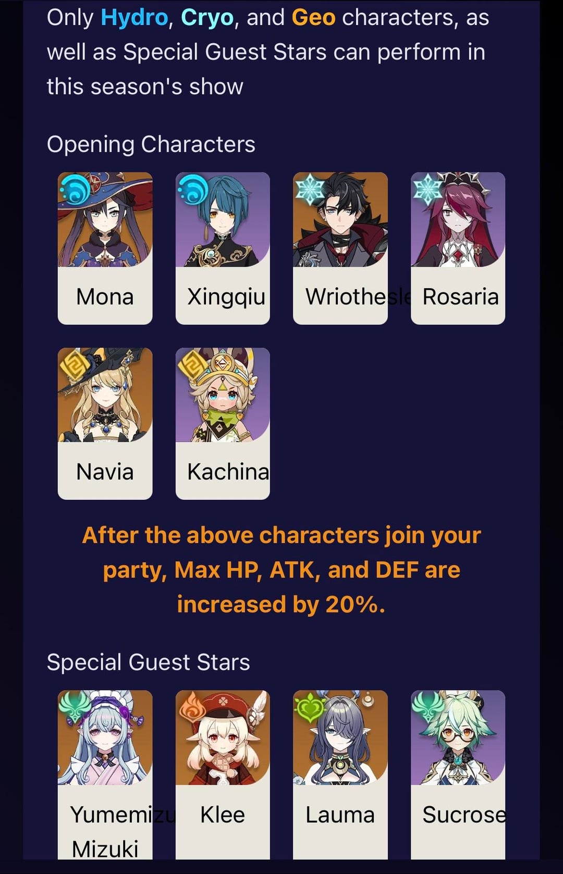The width and height of the screenshot is (563, 874).
Task: Click the Dendro element icon on Lauma
Action: tap(310, 707)
